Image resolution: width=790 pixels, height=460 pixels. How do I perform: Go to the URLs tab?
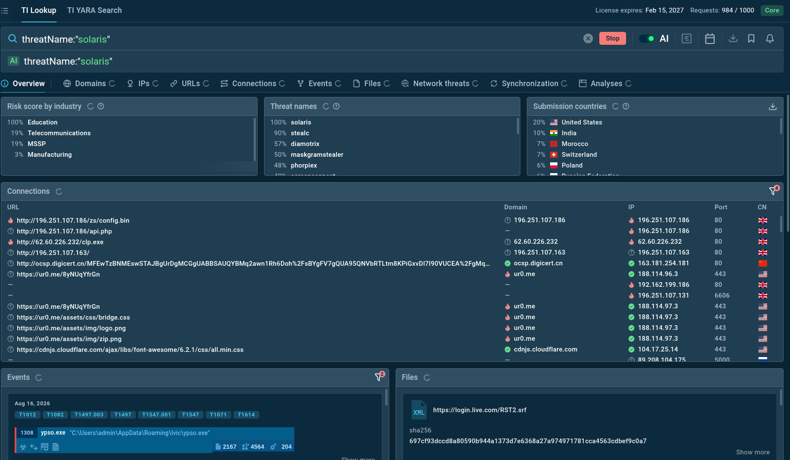pos(190,84)
